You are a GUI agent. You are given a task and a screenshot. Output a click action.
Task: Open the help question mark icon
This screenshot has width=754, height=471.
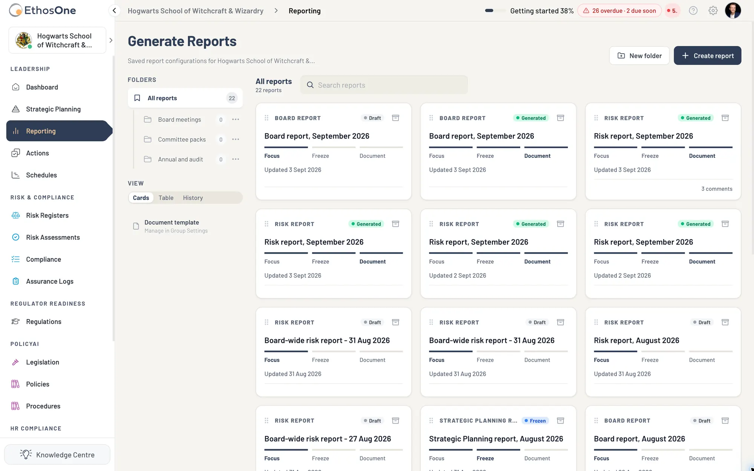pos(693,11)
